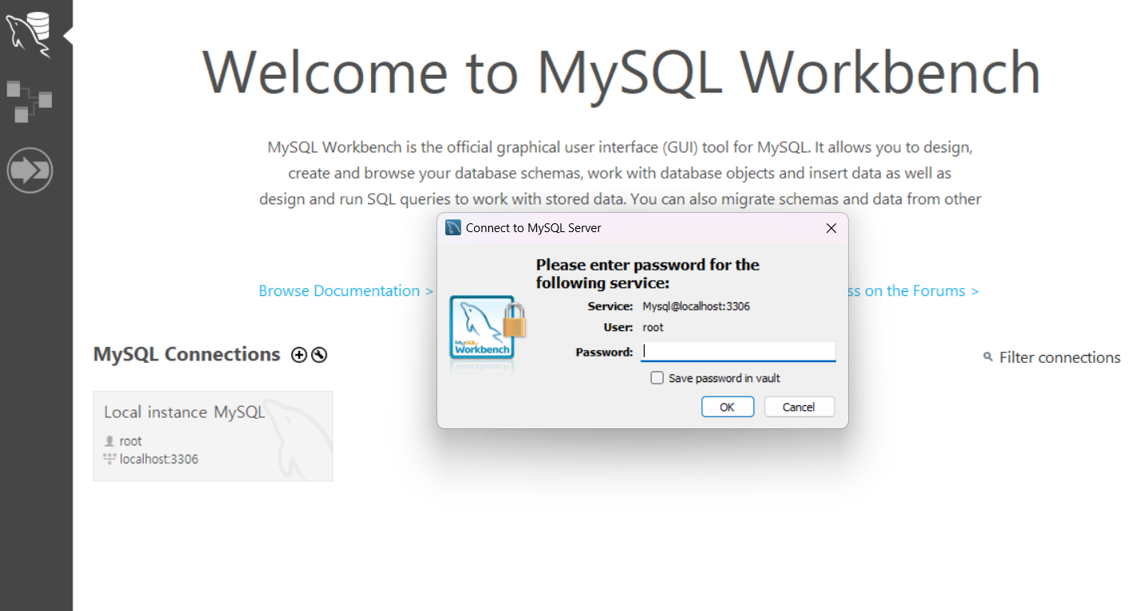Click the localhost:3306 text in the connection tile
The image size is (1129, 611).
coord(159,459)
